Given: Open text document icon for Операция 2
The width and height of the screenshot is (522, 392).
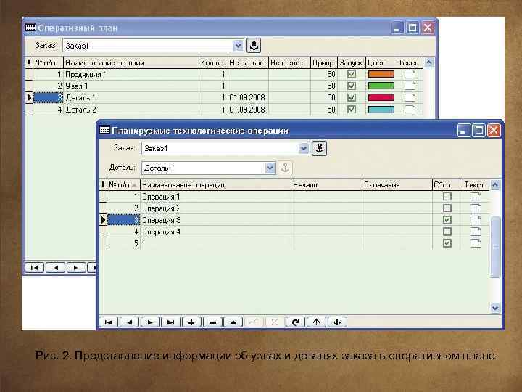Looking at the screenshot, I should (x=476, y=208).
